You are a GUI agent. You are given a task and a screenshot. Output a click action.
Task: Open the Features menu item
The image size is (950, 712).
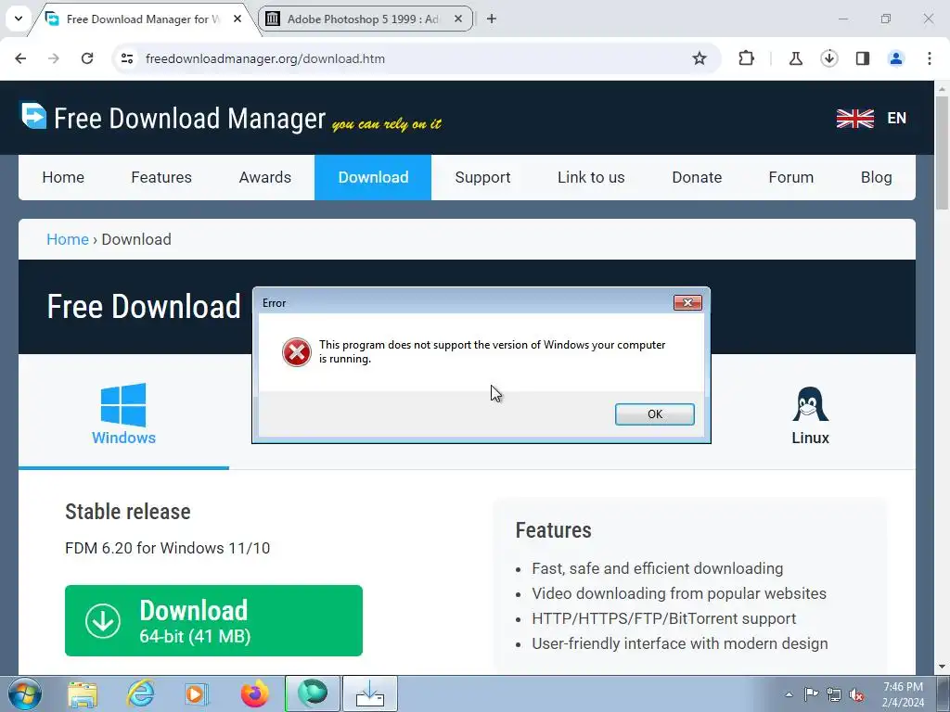pyautogui.click(x=161, y=177)
